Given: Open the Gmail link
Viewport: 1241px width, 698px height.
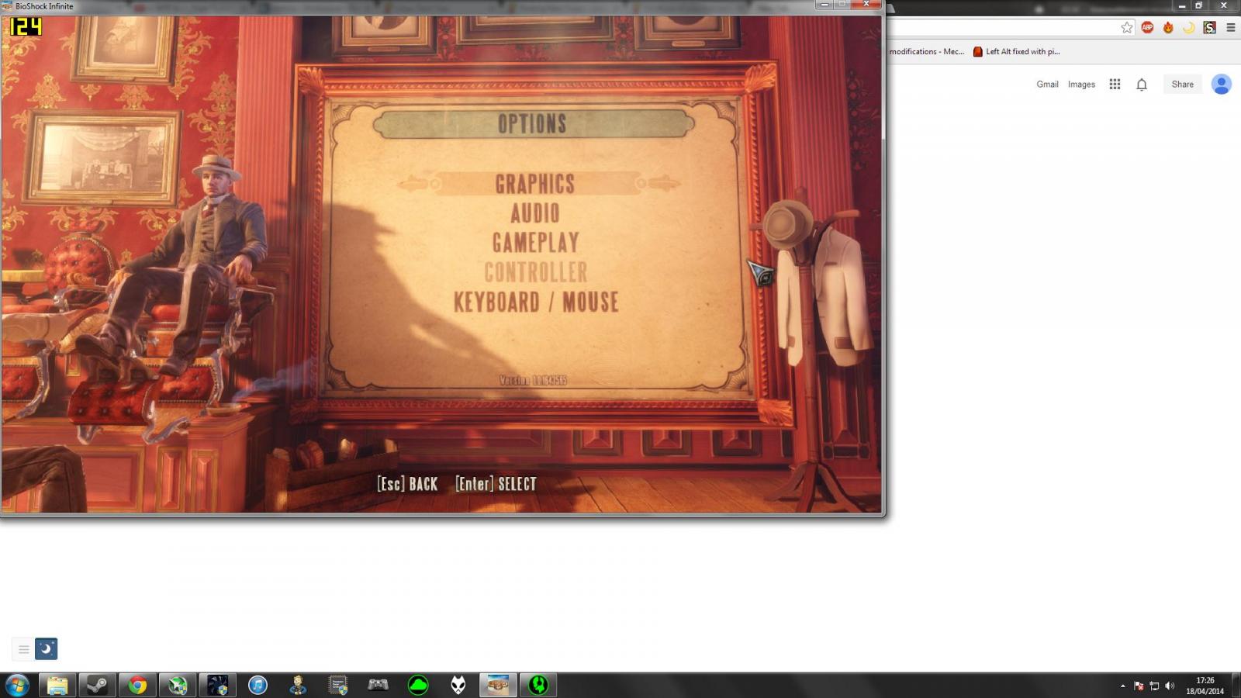Looking at the screenshot, I should click(x=1047, y=85).
